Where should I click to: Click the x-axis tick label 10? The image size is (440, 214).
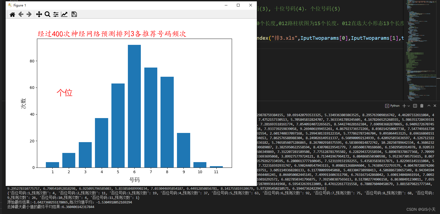click(200, 172)
